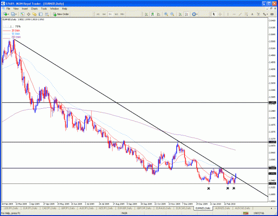This screenshot has height=216, width=278.
Task: Switch to the AUDJPY,Daily chart tab
Action: [87, 208]
